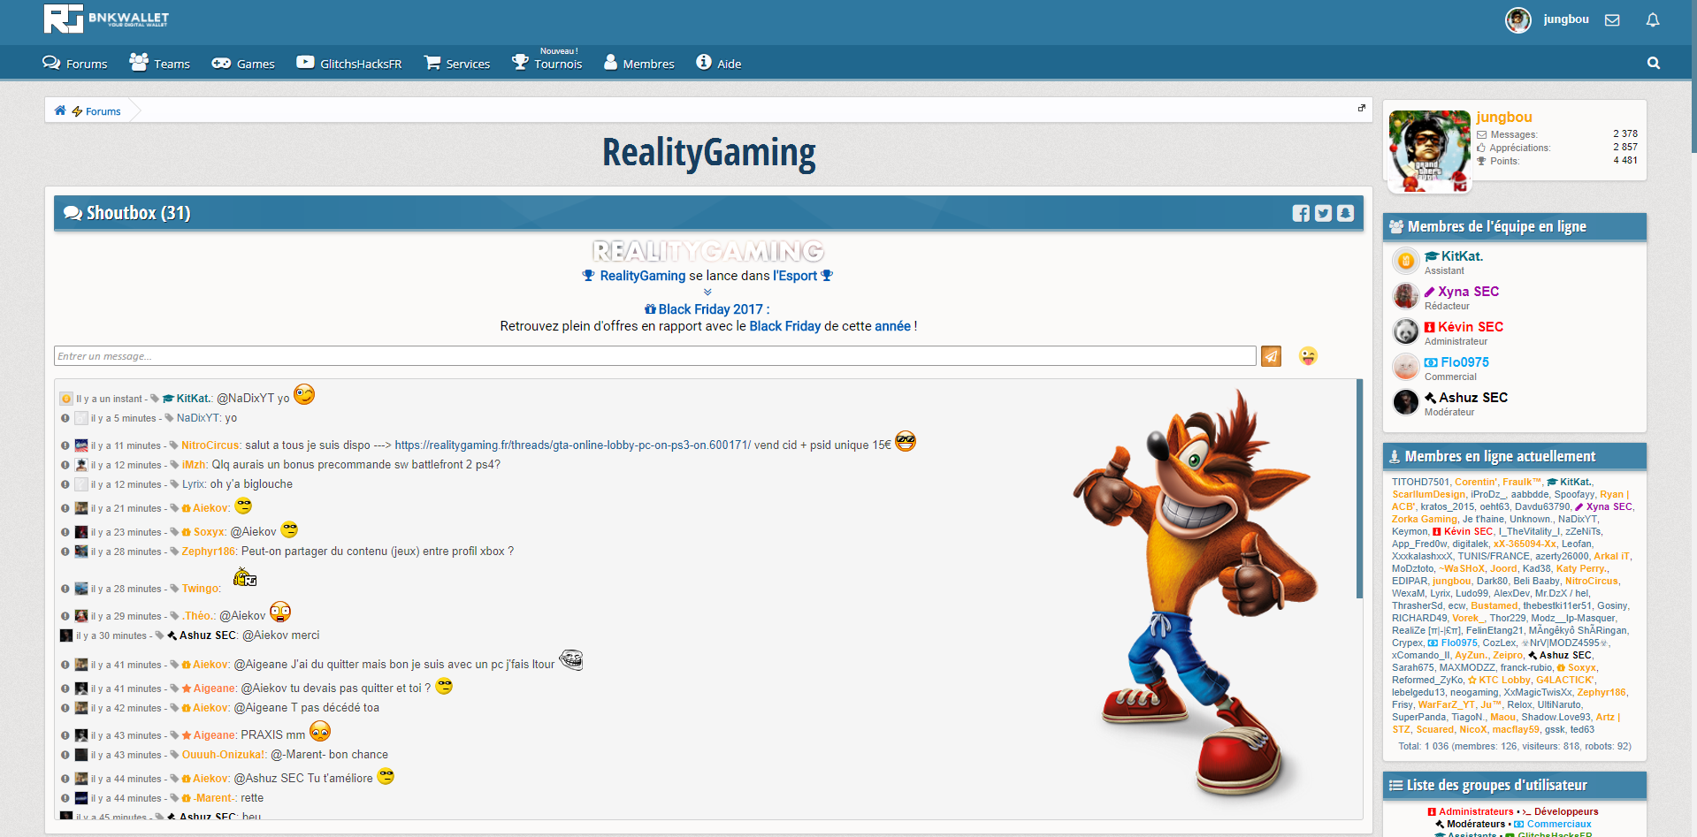The width and height of the screenshot is (1697, 837).
Task: Click Kévin SEC panda avatar
Action: (1405, 331)
